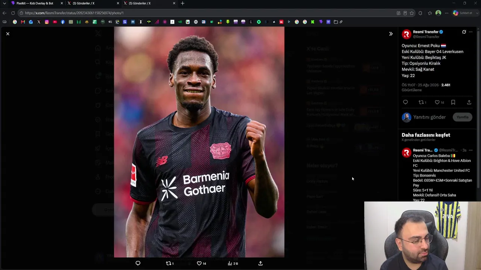Collapse the side panel with double chevron
The width and height of the screenshot is (481, 270).
[391, 34]
